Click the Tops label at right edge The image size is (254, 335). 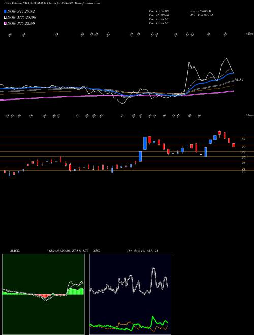pos(249,34)
